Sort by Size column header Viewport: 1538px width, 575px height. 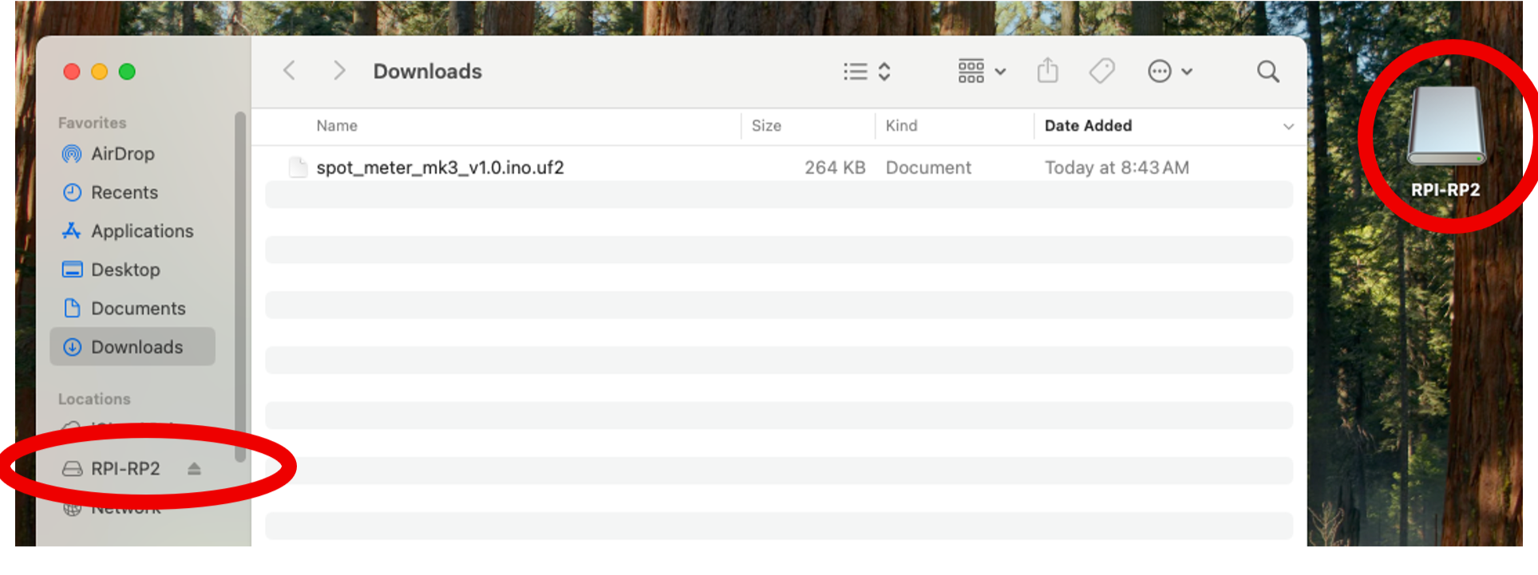(x=766, y=126)
